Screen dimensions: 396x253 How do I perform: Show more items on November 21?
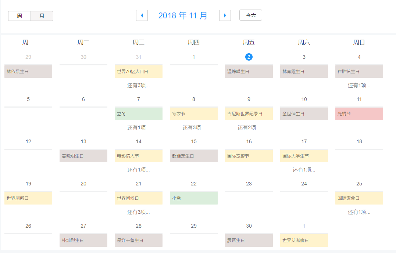pos(138,212)
